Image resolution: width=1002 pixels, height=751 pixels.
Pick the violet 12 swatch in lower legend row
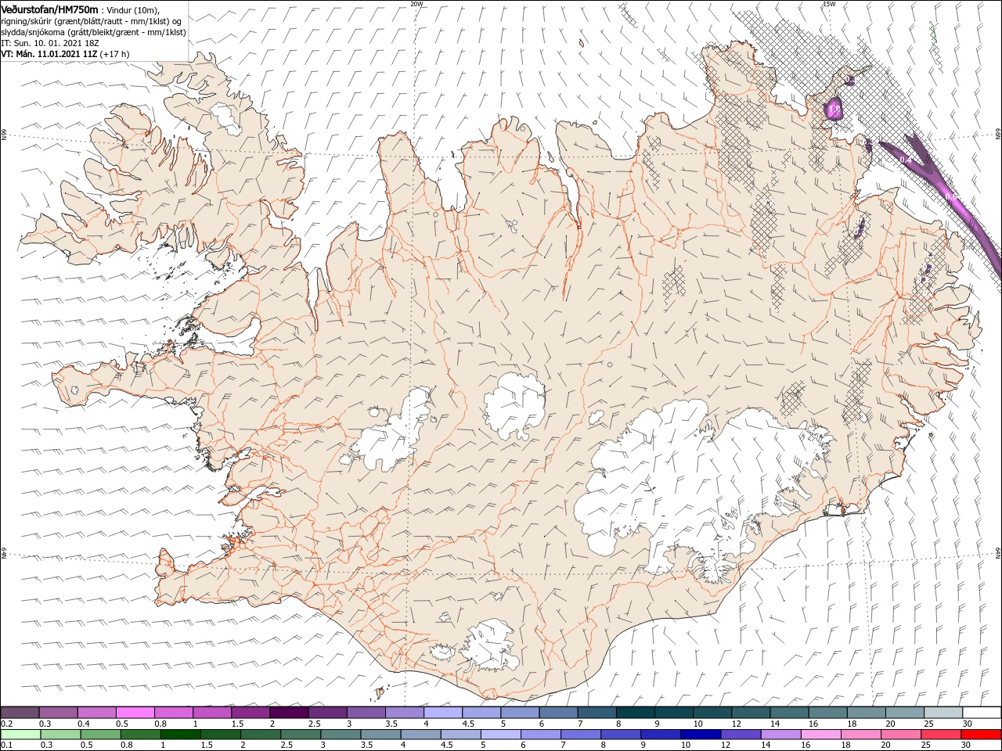pyautogui.click(x=740, y=735)
